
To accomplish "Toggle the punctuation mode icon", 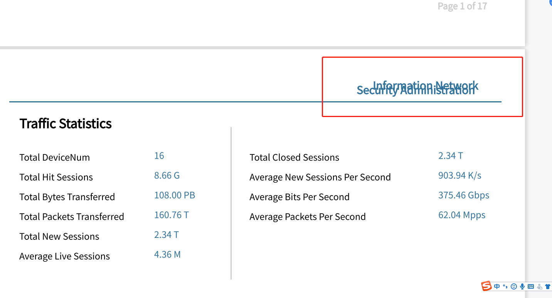I will [505, 286].
